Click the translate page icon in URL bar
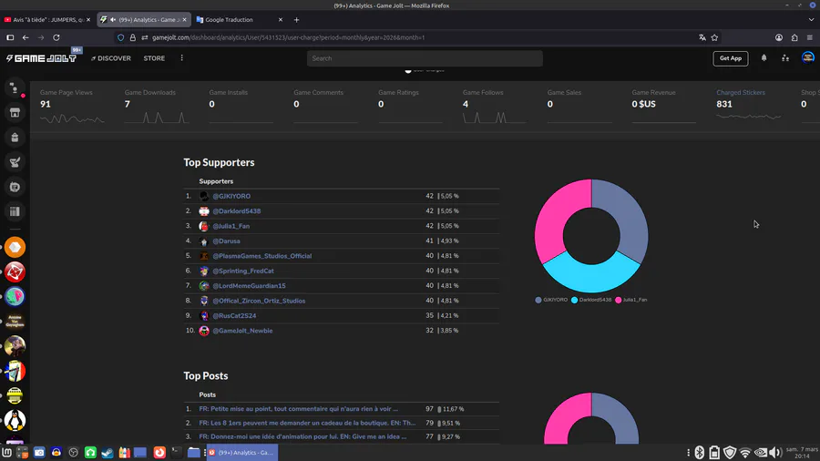The width and height of the screenshot is (820, 461). [702, 37]
